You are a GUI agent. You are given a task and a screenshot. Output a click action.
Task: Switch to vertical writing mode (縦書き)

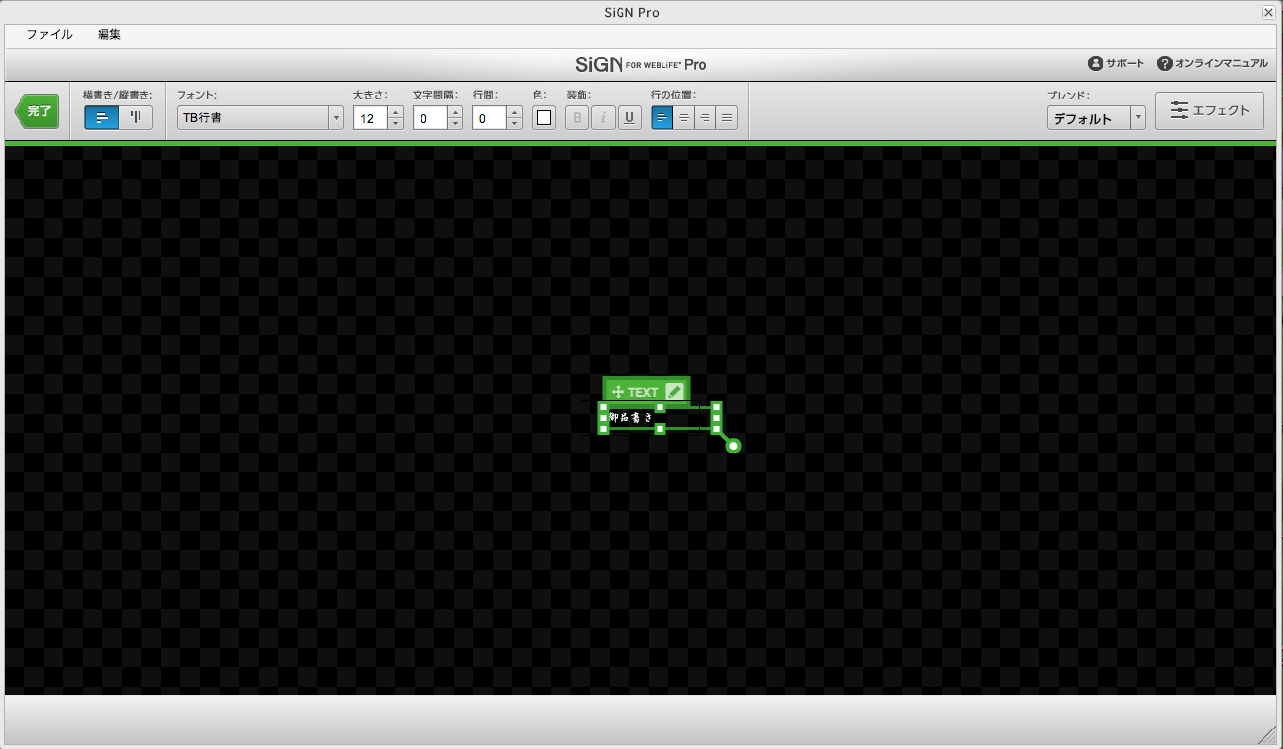coord(137,117)
